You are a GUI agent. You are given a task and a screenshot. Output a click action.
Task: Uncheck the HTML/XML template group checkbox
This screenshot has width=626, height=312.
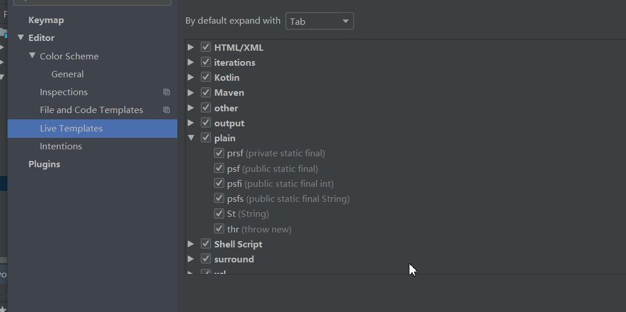(206, 47)
